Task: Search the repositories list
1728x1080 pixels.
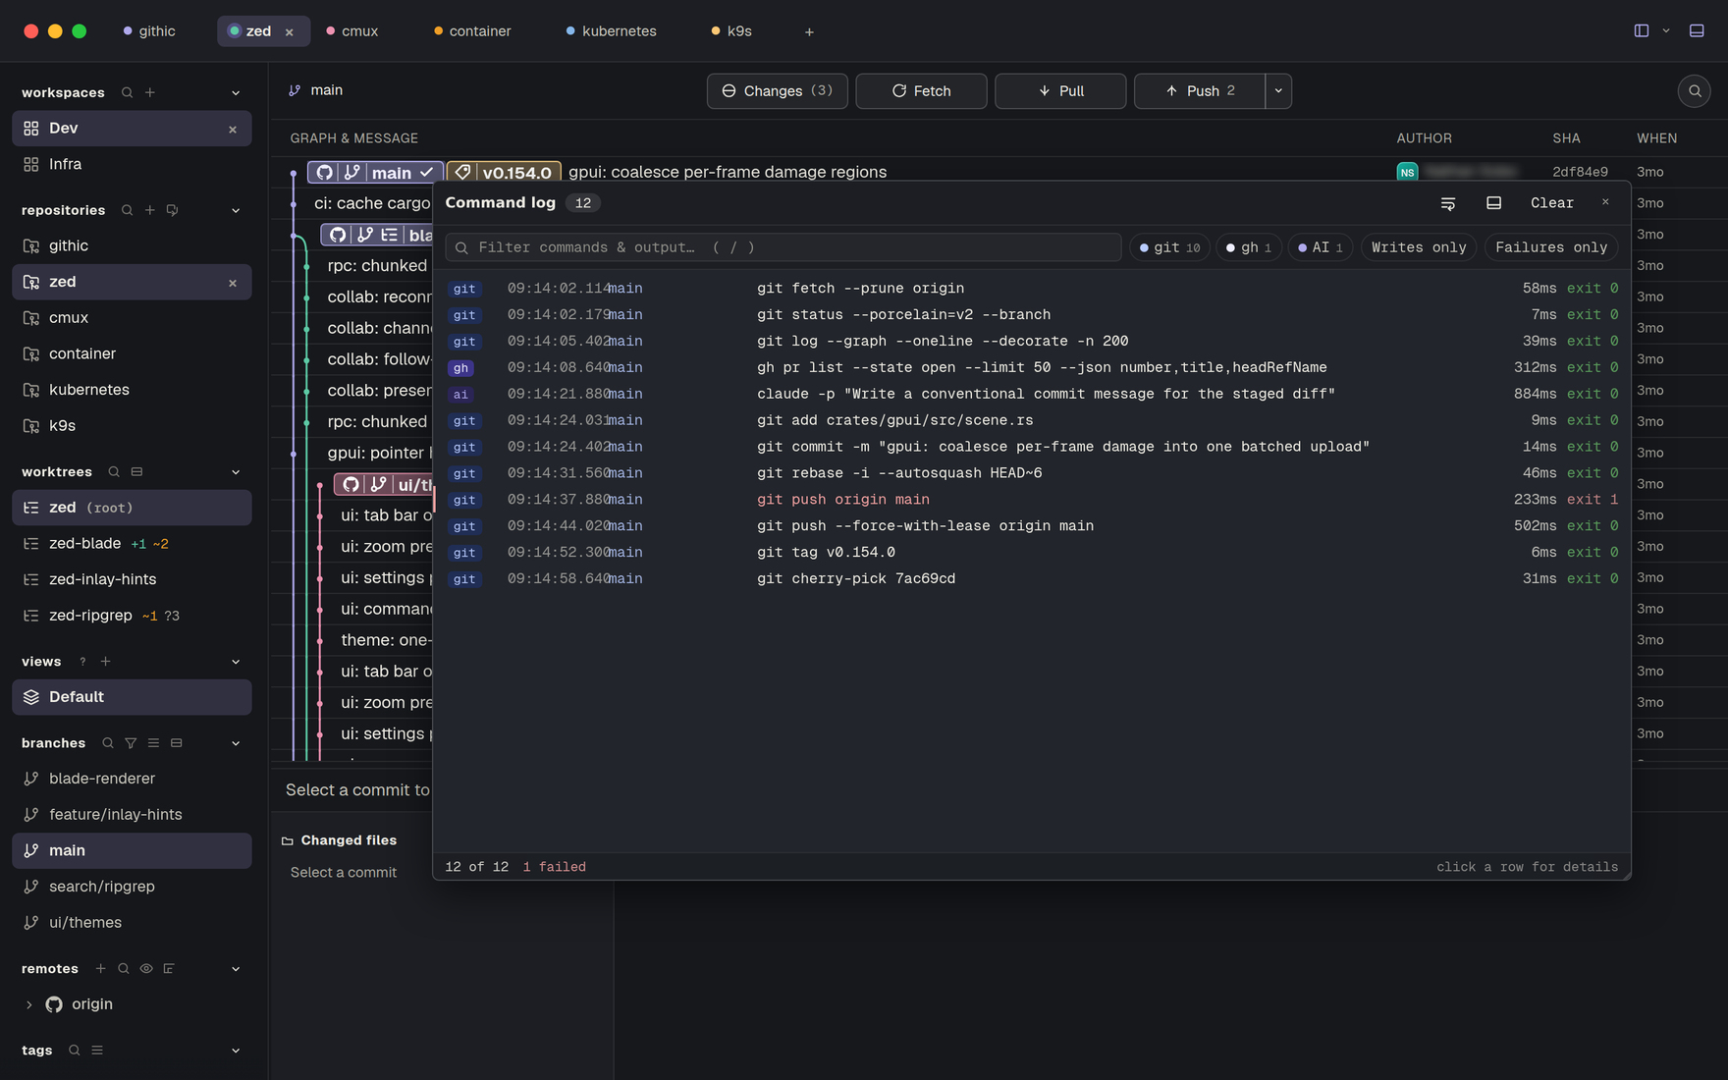Action: tap(127, 210)
